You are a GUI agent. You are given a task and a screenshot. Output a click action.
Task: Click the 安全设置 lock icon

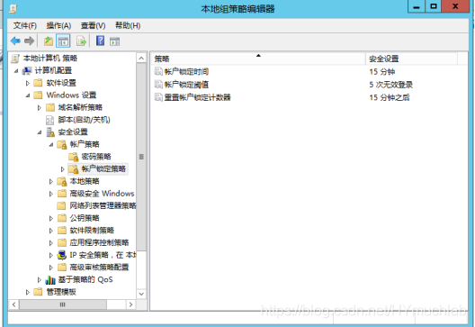click(x=50, y=132)
